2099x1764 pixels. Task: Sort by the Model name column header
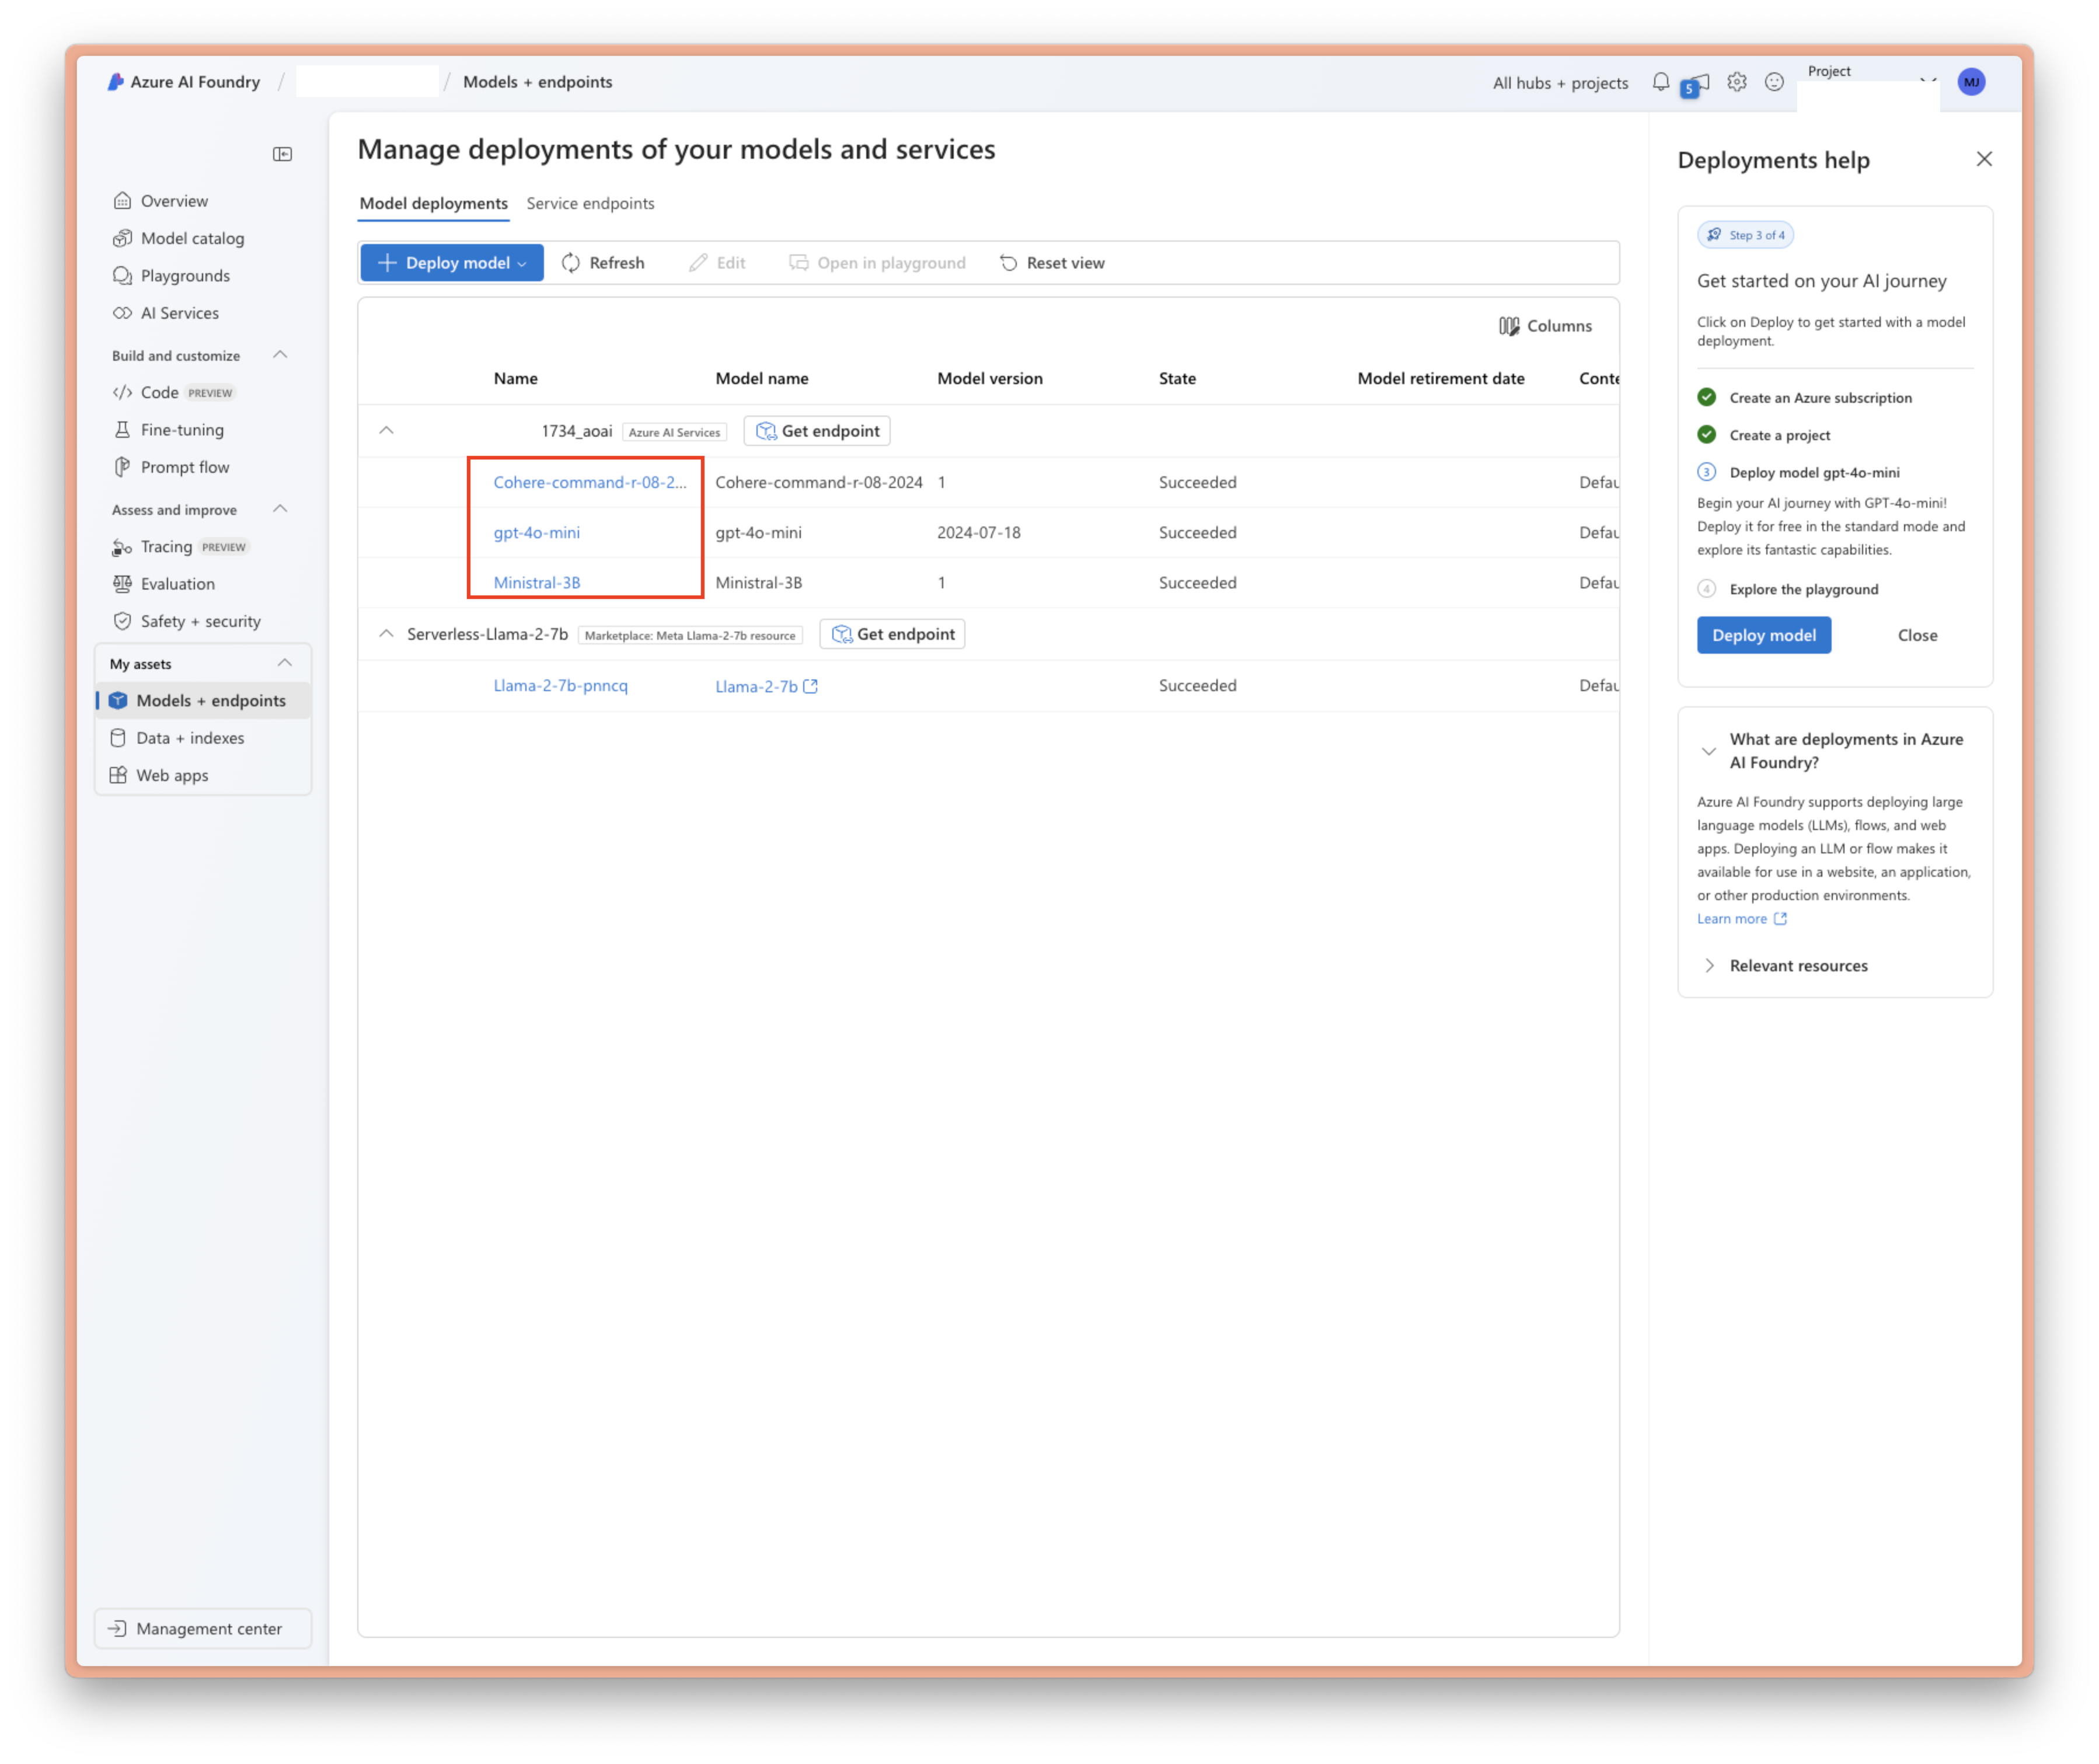coord(762,379)
